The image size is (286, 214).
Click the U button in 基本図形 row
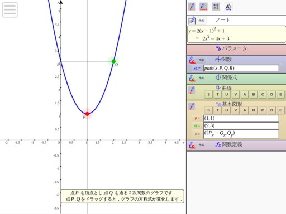pyautogui.click(x=227, y=110)
